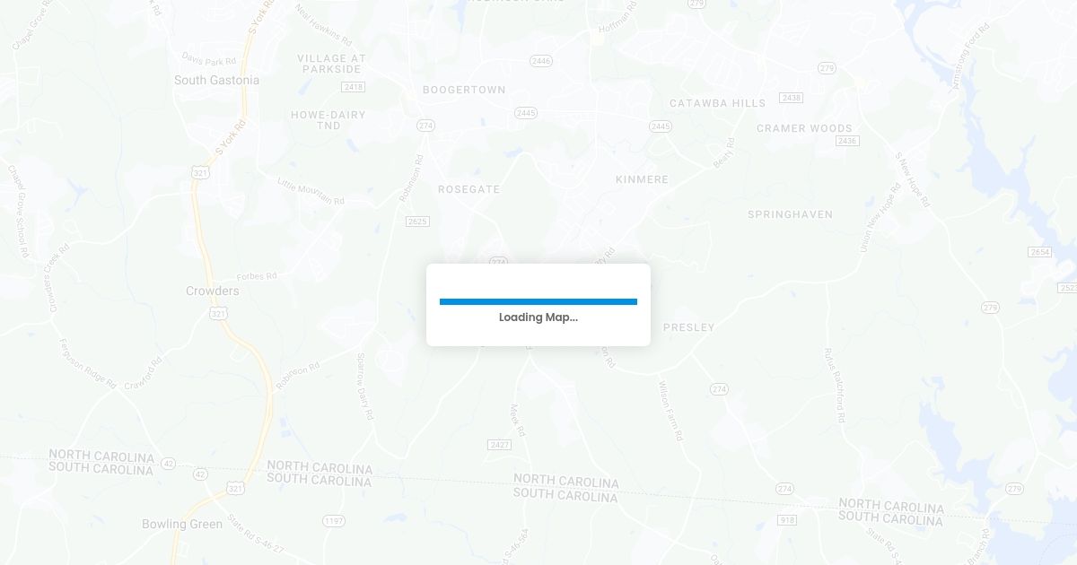Click the Crowders place label
1077x565 pixels.
pos(213,291)
